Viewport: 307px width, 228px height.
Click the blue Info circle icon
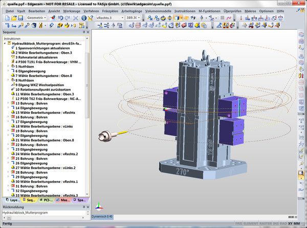pyautogui.click(x=84, y=18)
